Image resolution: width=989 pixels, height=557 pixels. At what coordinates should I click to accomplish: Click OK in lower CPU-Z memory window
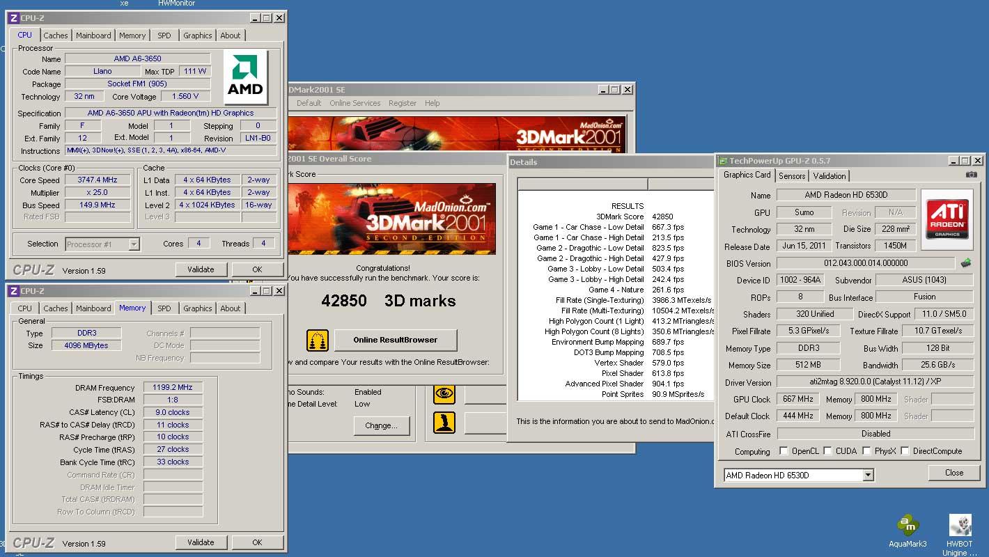(x=257, y=542)
